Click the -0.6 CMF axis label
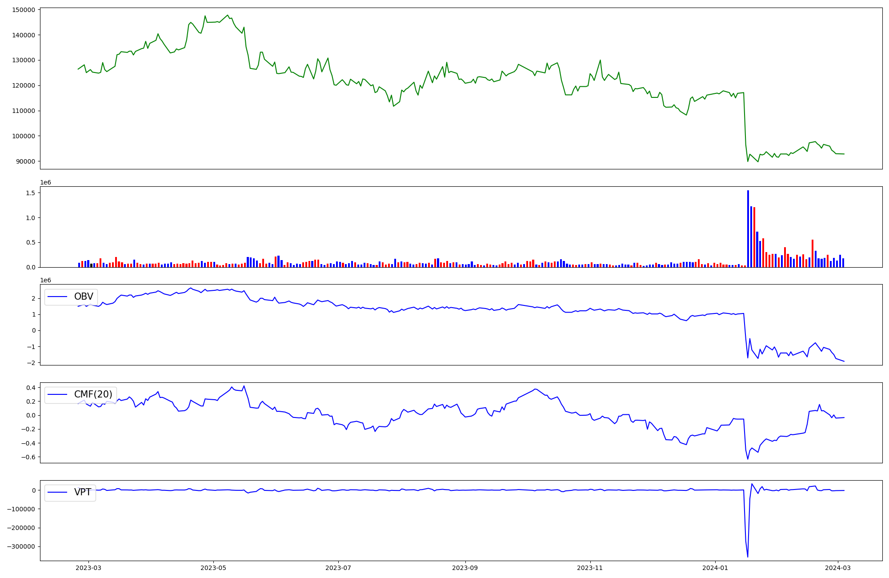The height and width of the screenshot is (578, 889). pos(29,457)
